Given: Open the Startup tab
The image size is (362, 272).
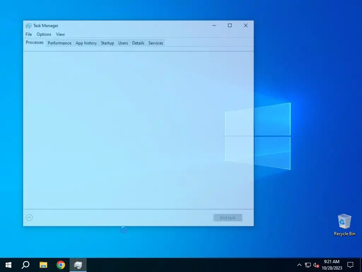Looking at the screenshot, I should pos(107,43).
